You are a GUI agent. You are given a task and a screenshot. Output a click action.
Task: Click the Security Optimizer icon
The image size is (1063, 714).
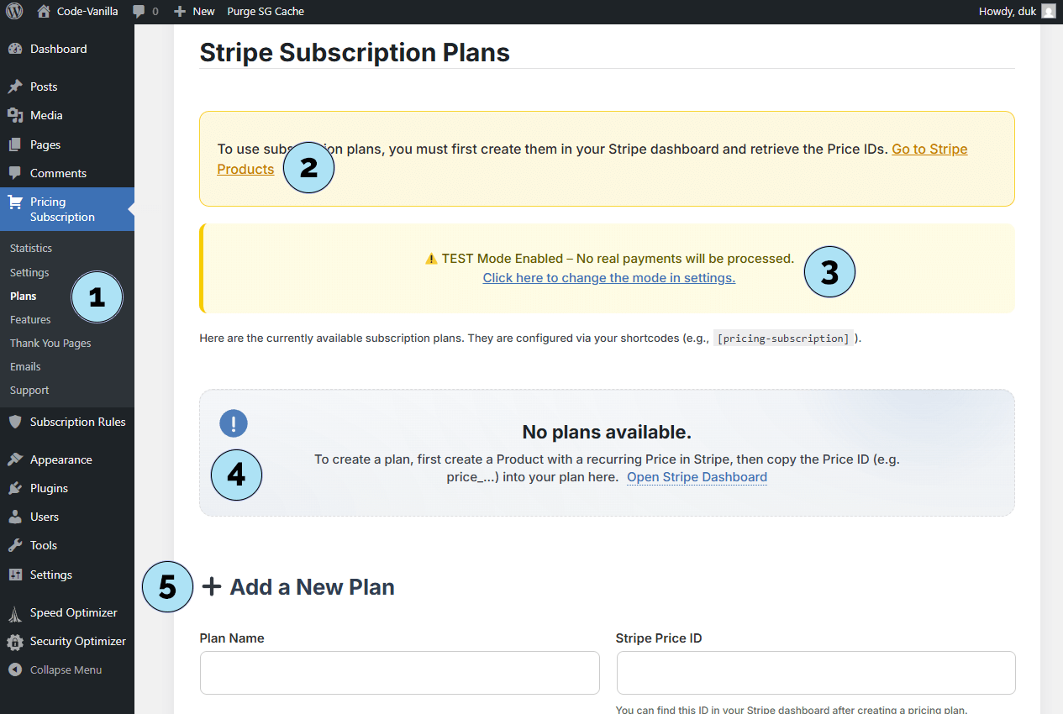click(x=15, y=642)
